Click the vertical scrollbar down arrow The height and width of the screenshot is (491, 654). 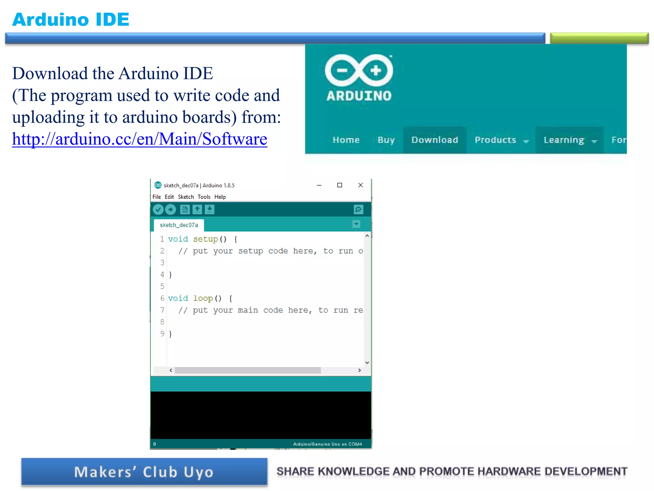(x=367, y=362)
